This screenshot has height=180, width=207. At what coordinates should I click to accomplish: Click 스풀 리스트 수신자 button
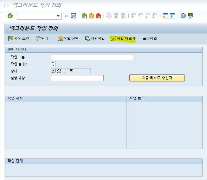(x=157, y=78)
